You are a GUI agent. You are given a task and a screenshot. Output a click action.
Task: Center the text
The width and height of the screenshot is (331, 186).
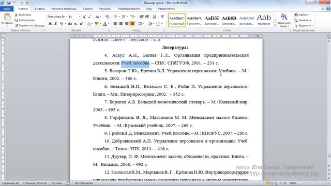[x=121, y=24]
